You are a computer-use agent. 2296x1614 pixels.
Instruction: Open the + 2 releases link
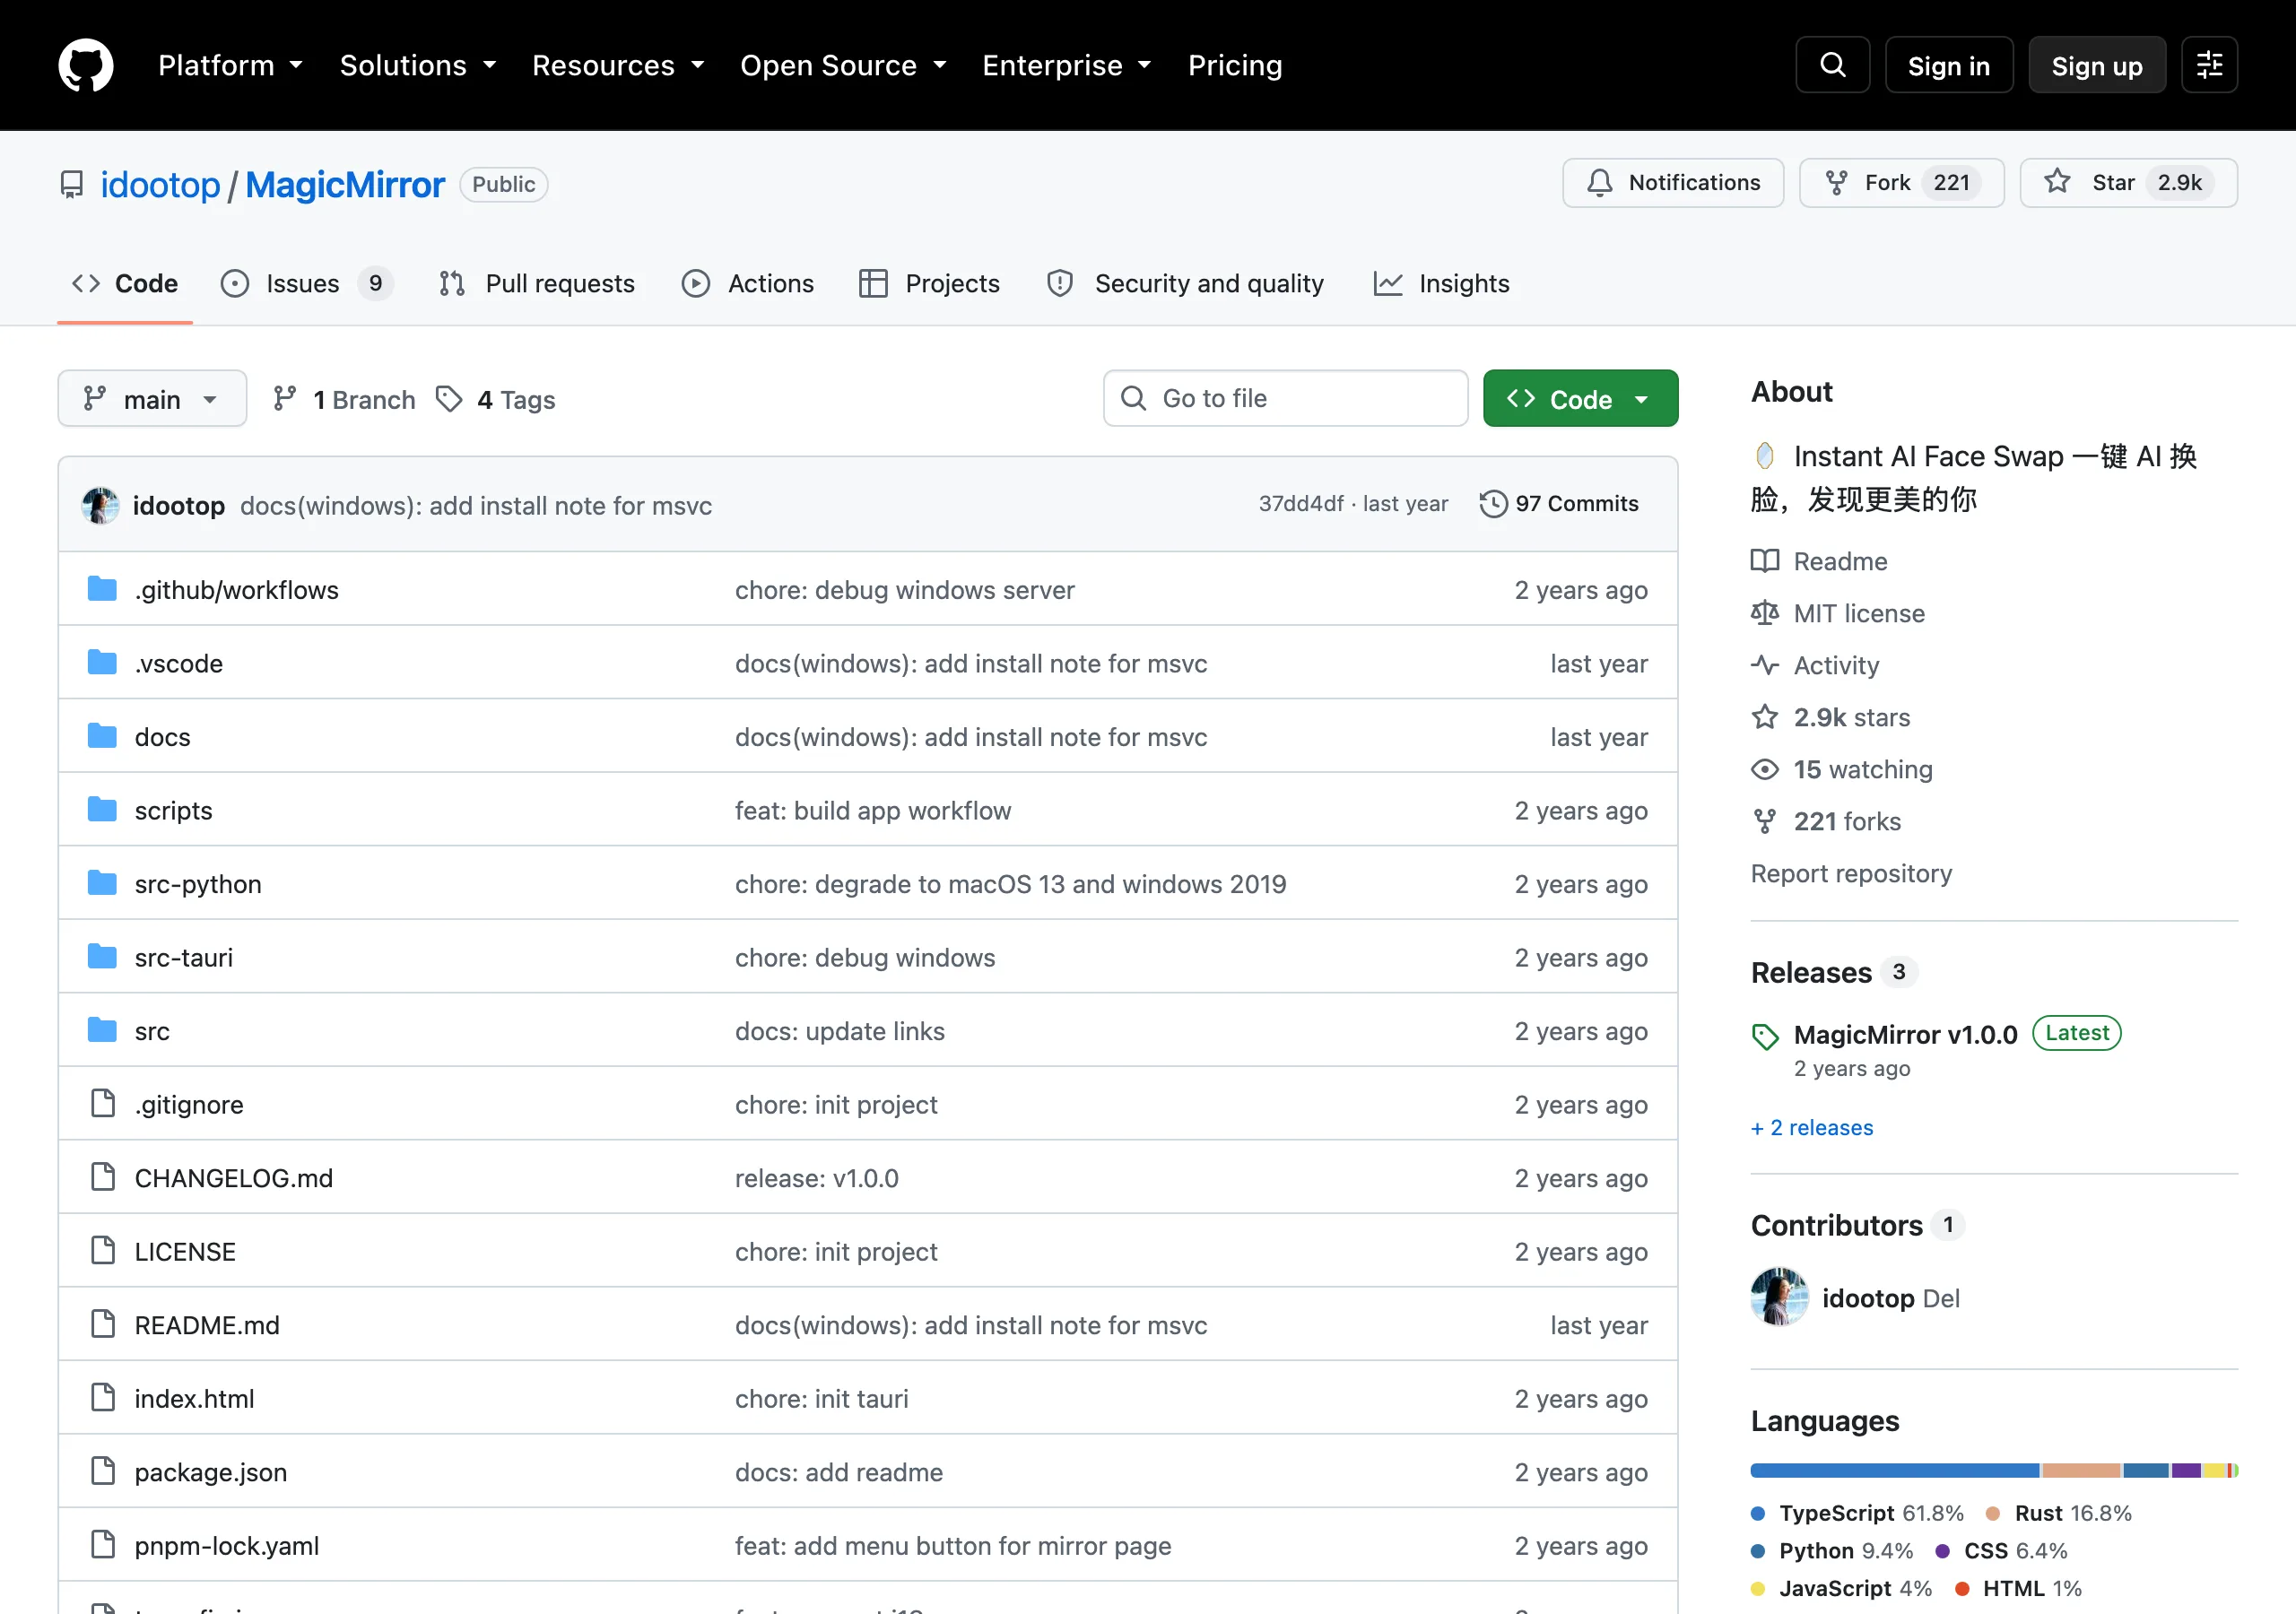click(1812, 1127)
